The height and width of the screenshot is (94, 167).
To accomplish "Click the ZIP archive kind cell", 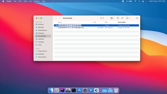I will (x=109, y=27).
